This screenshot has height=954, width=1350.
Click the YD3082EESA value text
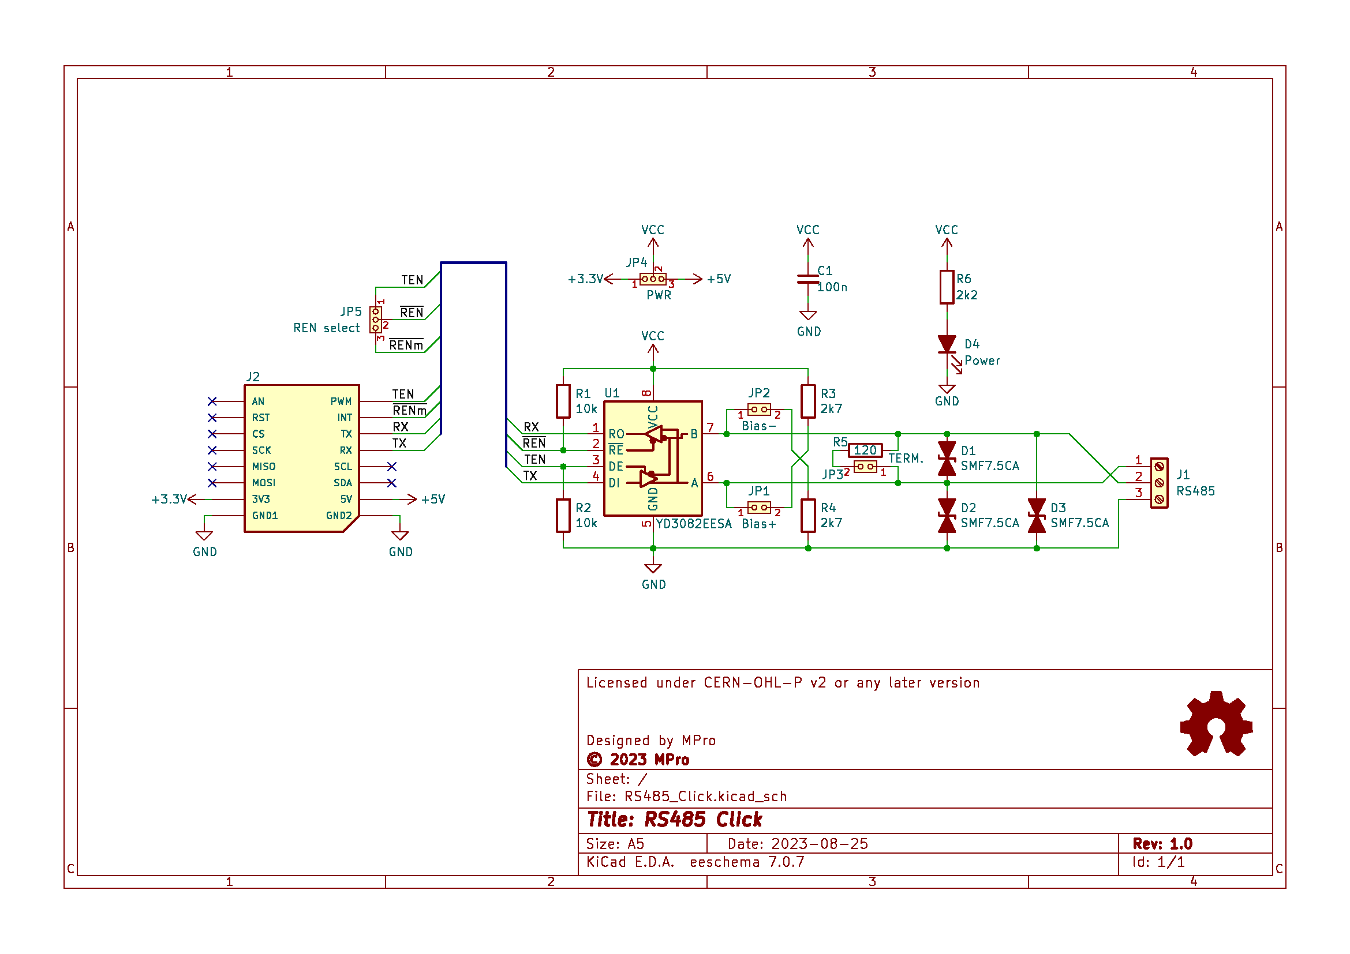tap(694, 523)
